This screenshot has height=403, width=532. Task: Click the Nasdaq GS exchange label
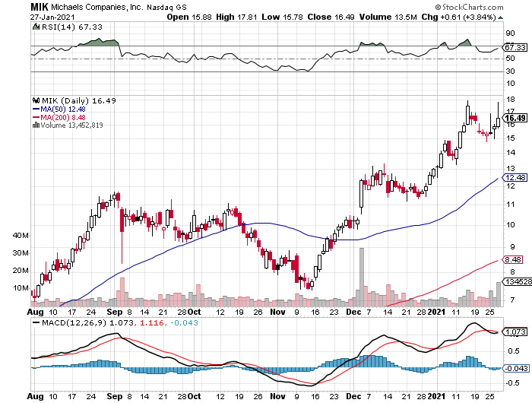(166, 7)
